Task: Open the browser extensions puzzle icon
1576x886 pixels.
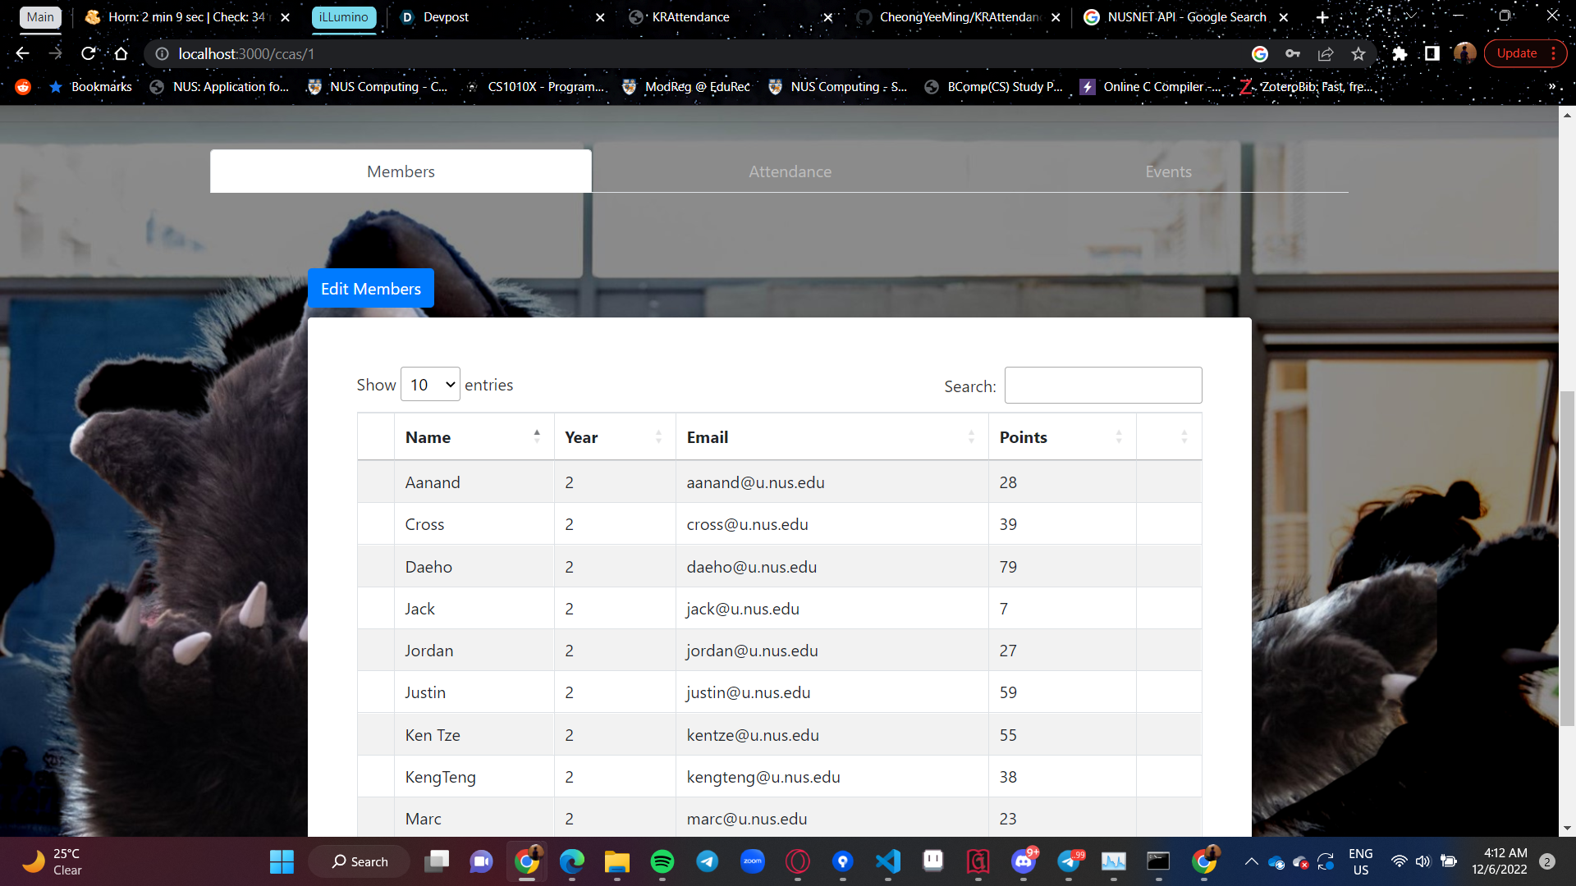Action: click(1400, 53)
